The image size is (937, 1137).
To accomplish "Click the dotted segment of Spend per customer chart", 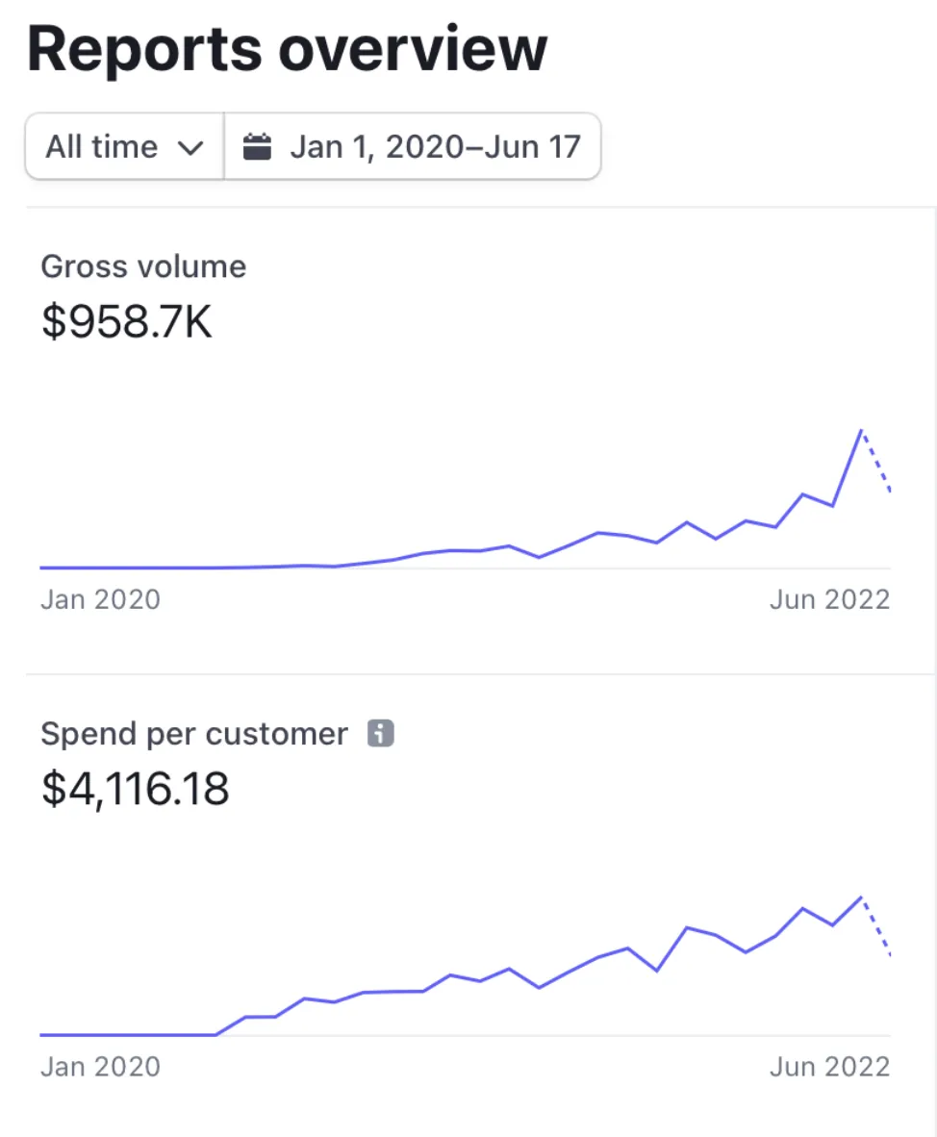I will 877,928.
